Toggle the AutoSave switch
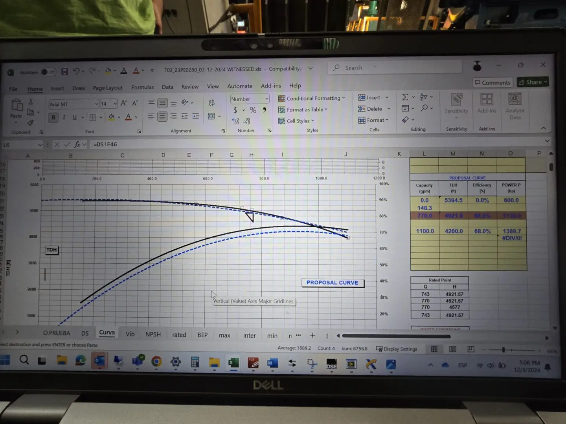Screen dimensions: 566x424 pyautogui.click(x=49, y=72)
